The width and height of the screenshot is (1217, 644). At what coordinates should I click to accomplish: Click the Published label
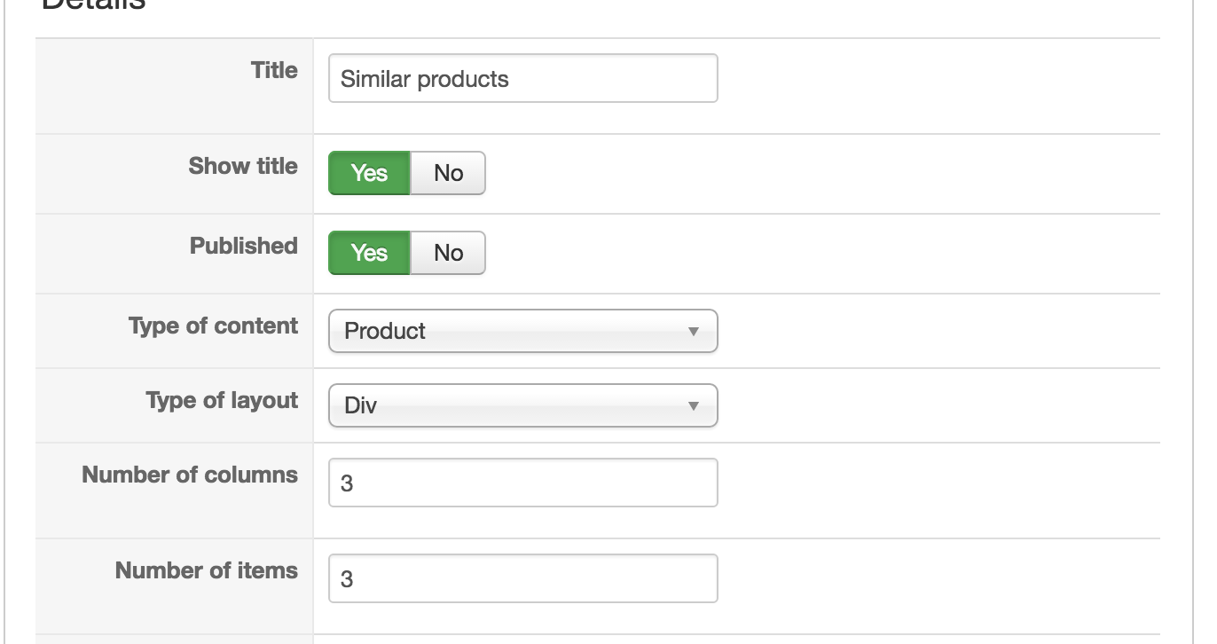[x=244, y=246]
